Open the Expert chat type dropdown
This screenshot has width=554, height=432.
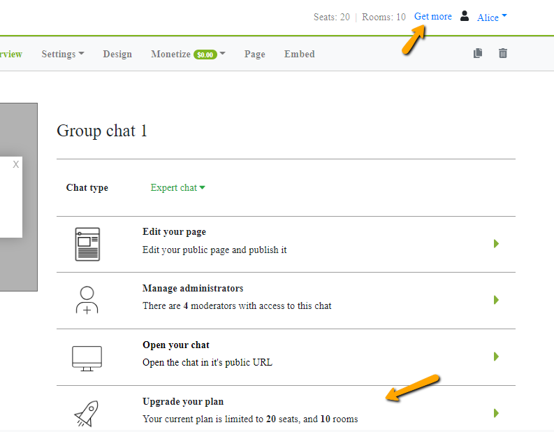point(177,187)
